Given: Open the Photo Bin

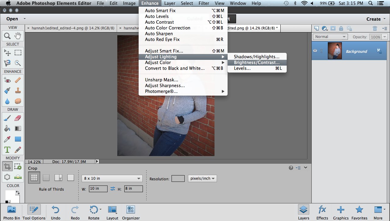Looking at the screenshot, I should click(x=12, y=212).
